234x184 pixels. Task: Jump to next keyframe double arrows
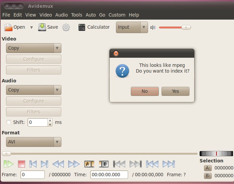(x=74, y=164)
